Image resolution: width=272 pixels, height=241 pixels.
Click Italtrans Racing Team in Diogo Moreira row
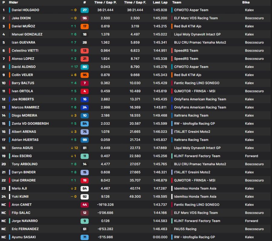[x=191, y=115]
